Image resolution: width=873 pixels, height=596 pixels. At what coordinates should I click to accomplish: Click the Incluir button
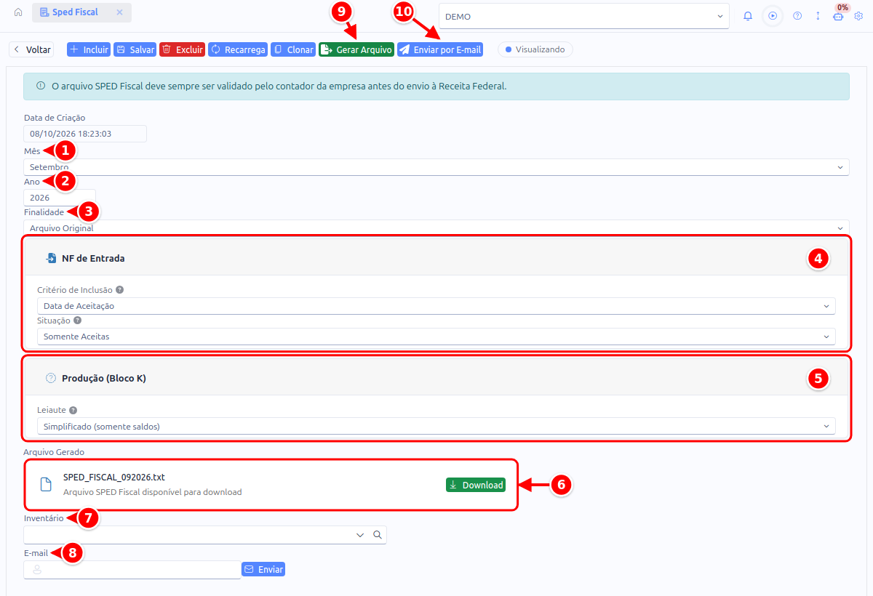tap(88, 49)
